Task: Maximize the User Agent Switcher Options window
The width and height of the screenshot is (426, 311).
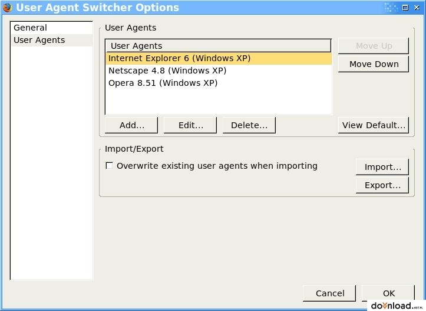Action: [x=405, y=8]
